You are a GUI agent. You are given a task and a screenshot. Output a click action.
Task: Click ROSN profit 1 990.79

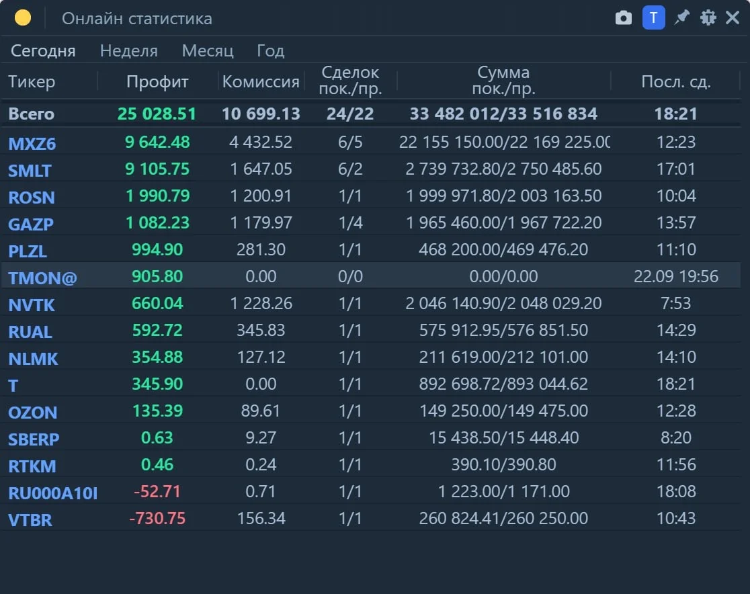[157, 196]
